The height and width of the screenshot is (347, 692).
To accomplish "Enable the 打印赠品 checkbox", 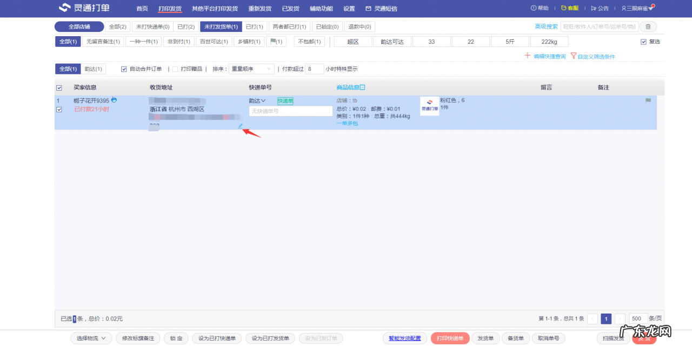I will (176, 69).
